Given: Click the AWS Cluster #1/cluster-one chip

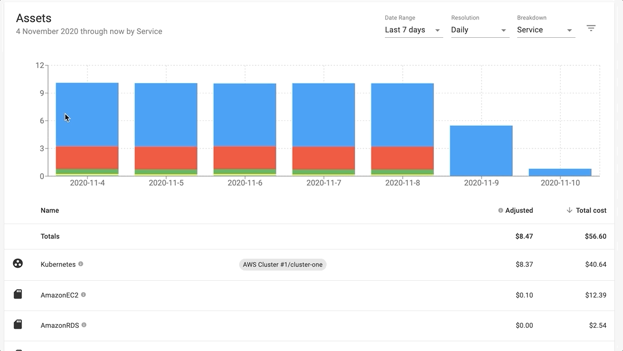Looking at the screenshot, I should (x=282, y=265).
